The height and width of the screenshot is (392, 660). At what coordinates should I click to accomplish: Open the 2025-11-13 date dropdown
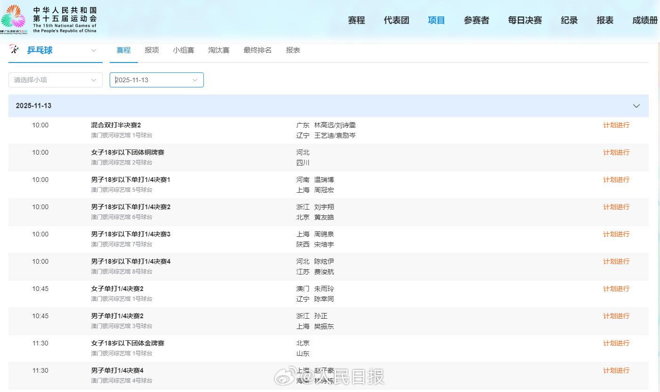[x=156, y=80]
